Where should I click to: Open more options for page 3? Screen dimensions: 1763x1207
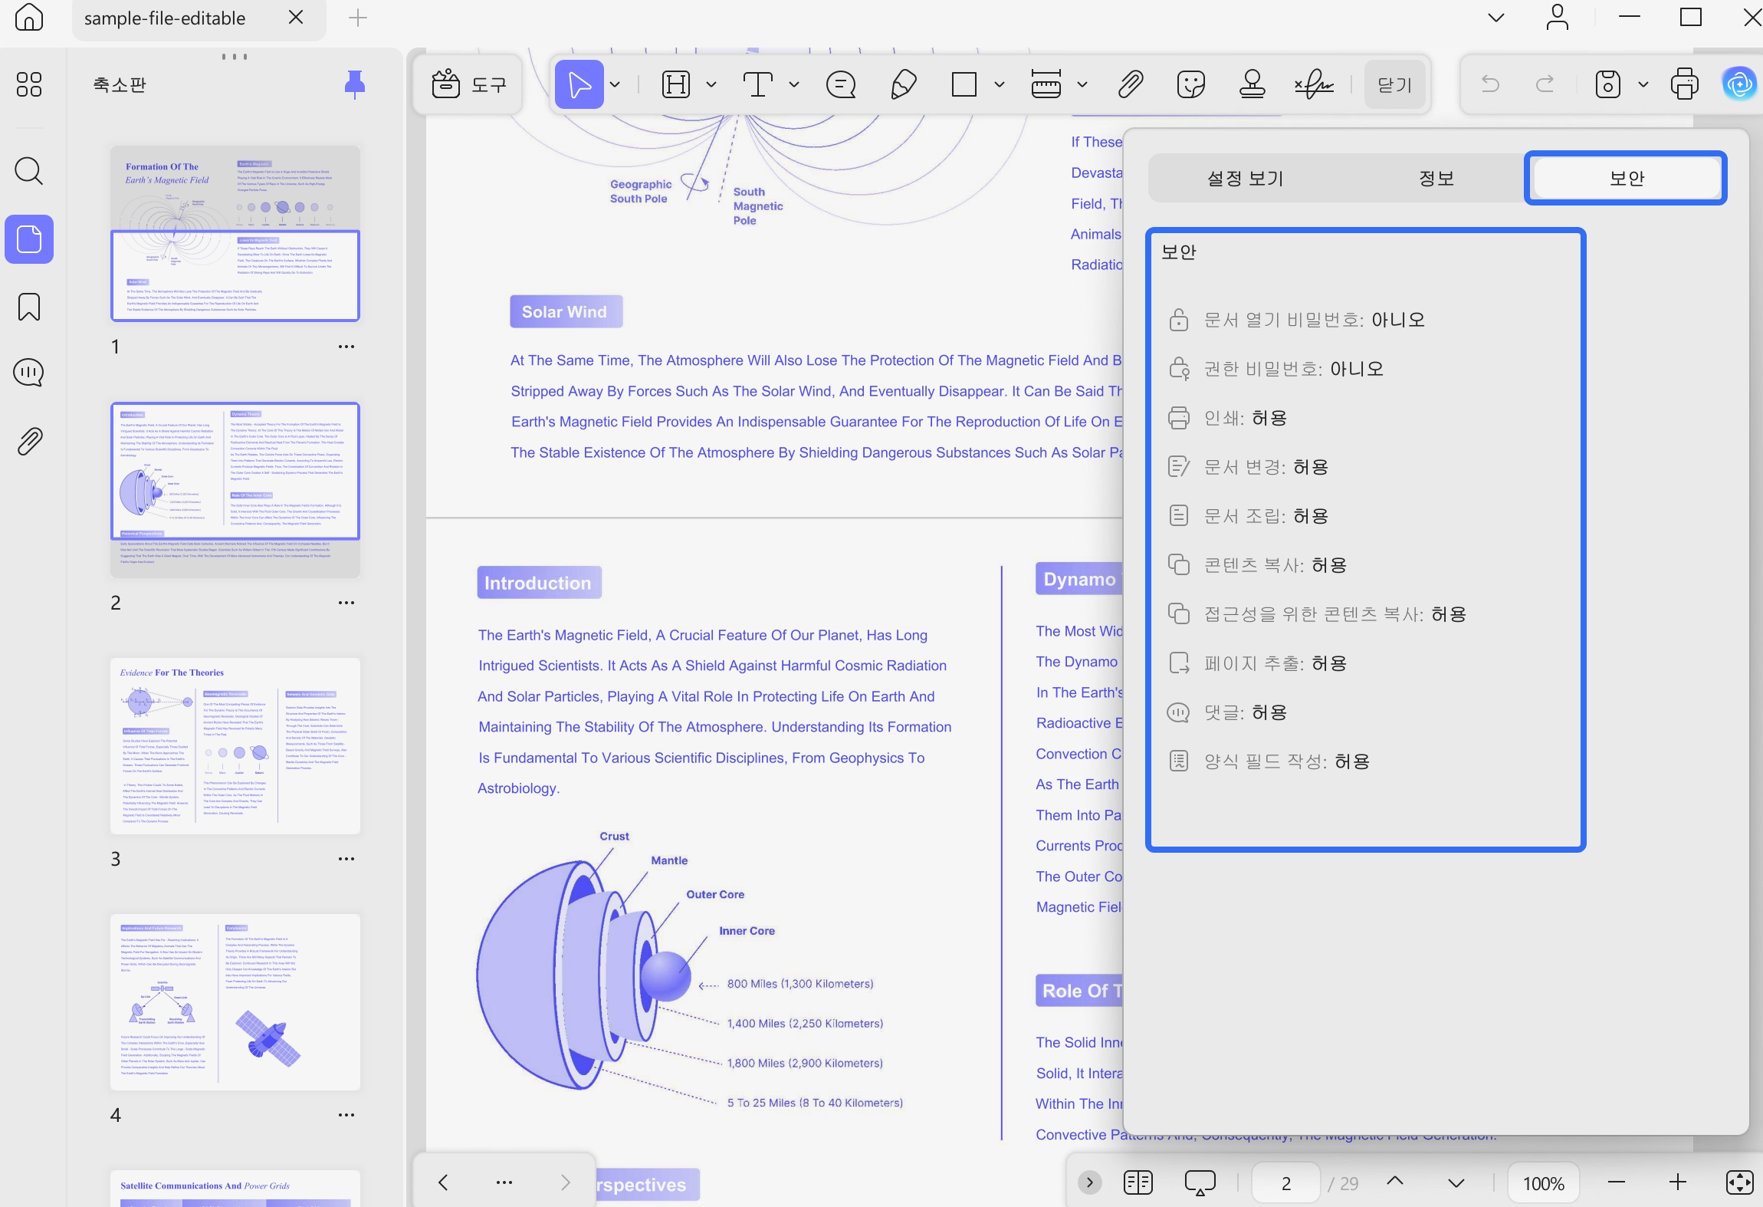pyautogui.click(x=346, y=859)
